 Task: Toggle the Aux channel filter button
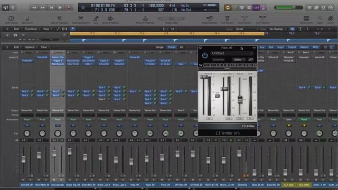(262, 47)
